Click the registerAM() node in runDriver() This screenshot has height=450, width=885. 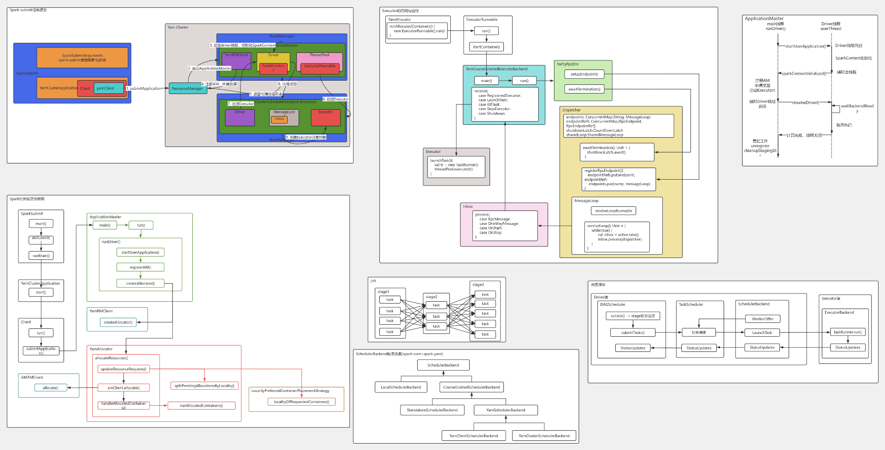point(140,267)
